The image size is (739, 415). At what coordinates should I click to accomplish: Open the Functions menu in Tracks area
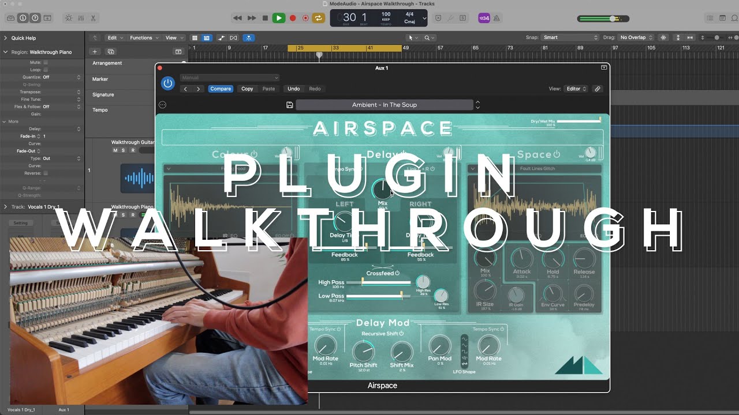pos(144,37)
